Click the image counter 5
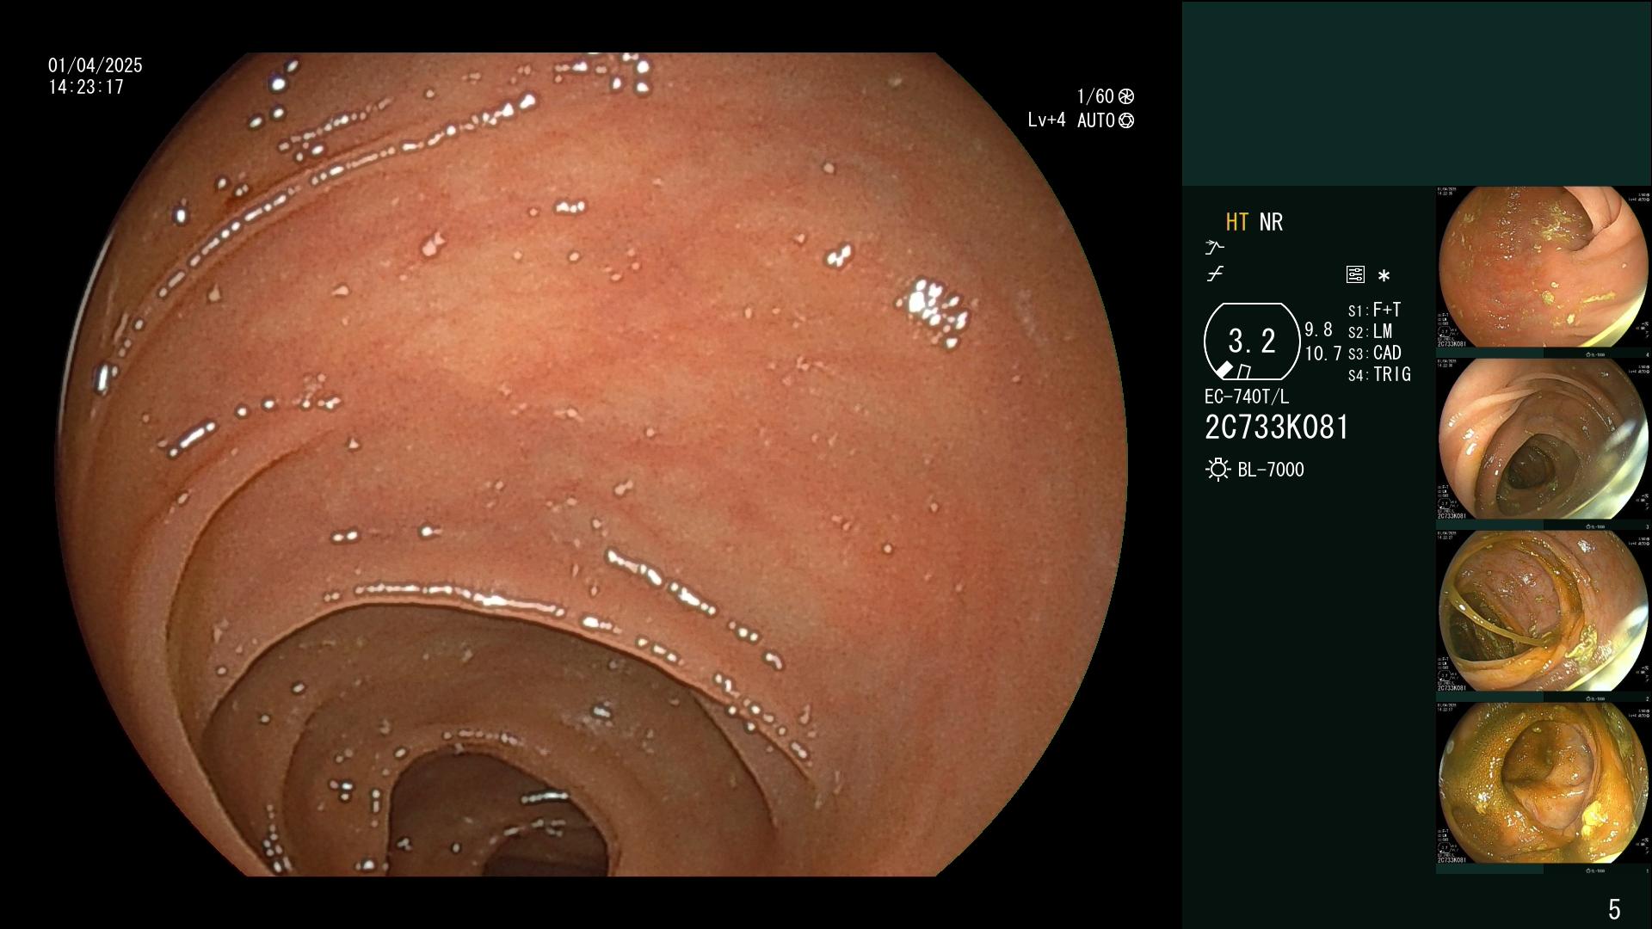The image size is (1652, 929). [x=1614, y=909]
